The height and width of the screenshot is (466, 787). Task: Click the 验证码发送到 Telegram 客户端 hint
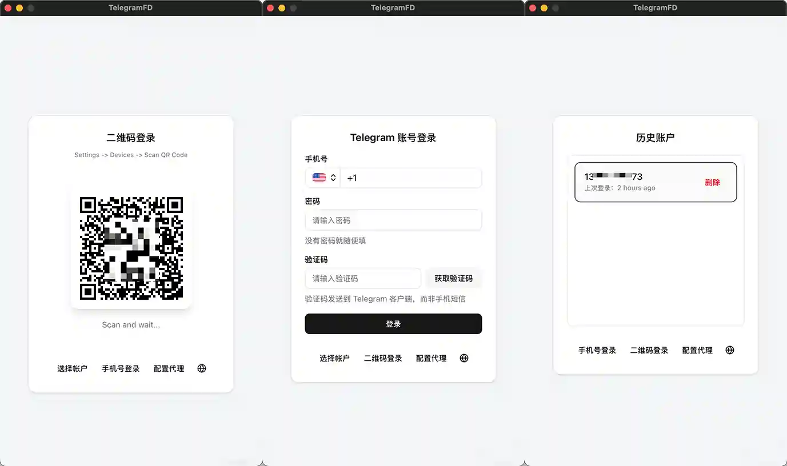click(385, 299)
